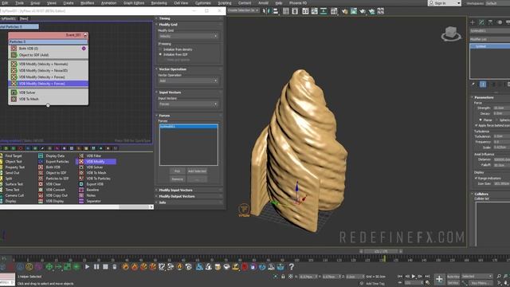Pick Separator from the operator depot

coord(90,201)
